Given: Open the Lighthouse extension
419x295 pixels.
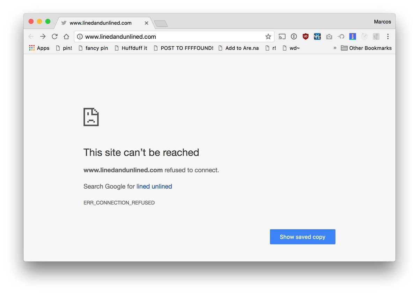Looking at the screenshot, I should pos(353,37).
